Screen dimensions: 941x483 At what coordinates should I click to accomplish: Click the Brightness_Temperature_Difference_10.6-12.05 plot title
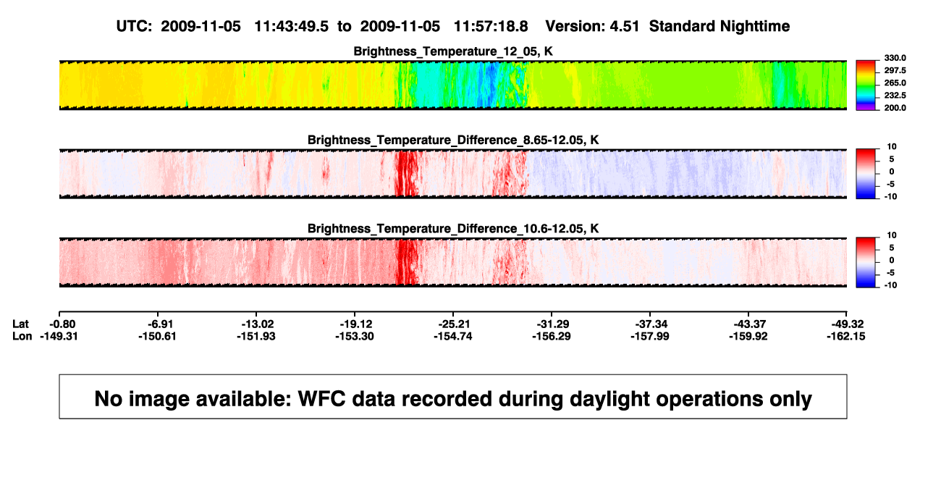(x=453, y=229)
